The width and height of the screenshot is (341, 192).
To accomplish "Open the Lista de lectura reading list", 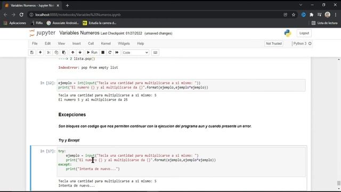I will point(324,23).
